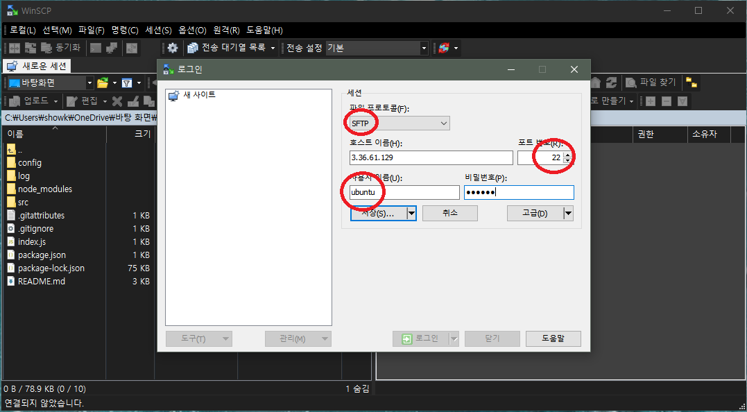747x412 pixels.
Task: Expand the 바탕화면 local directory dropdown
Action: click(89, 83)
